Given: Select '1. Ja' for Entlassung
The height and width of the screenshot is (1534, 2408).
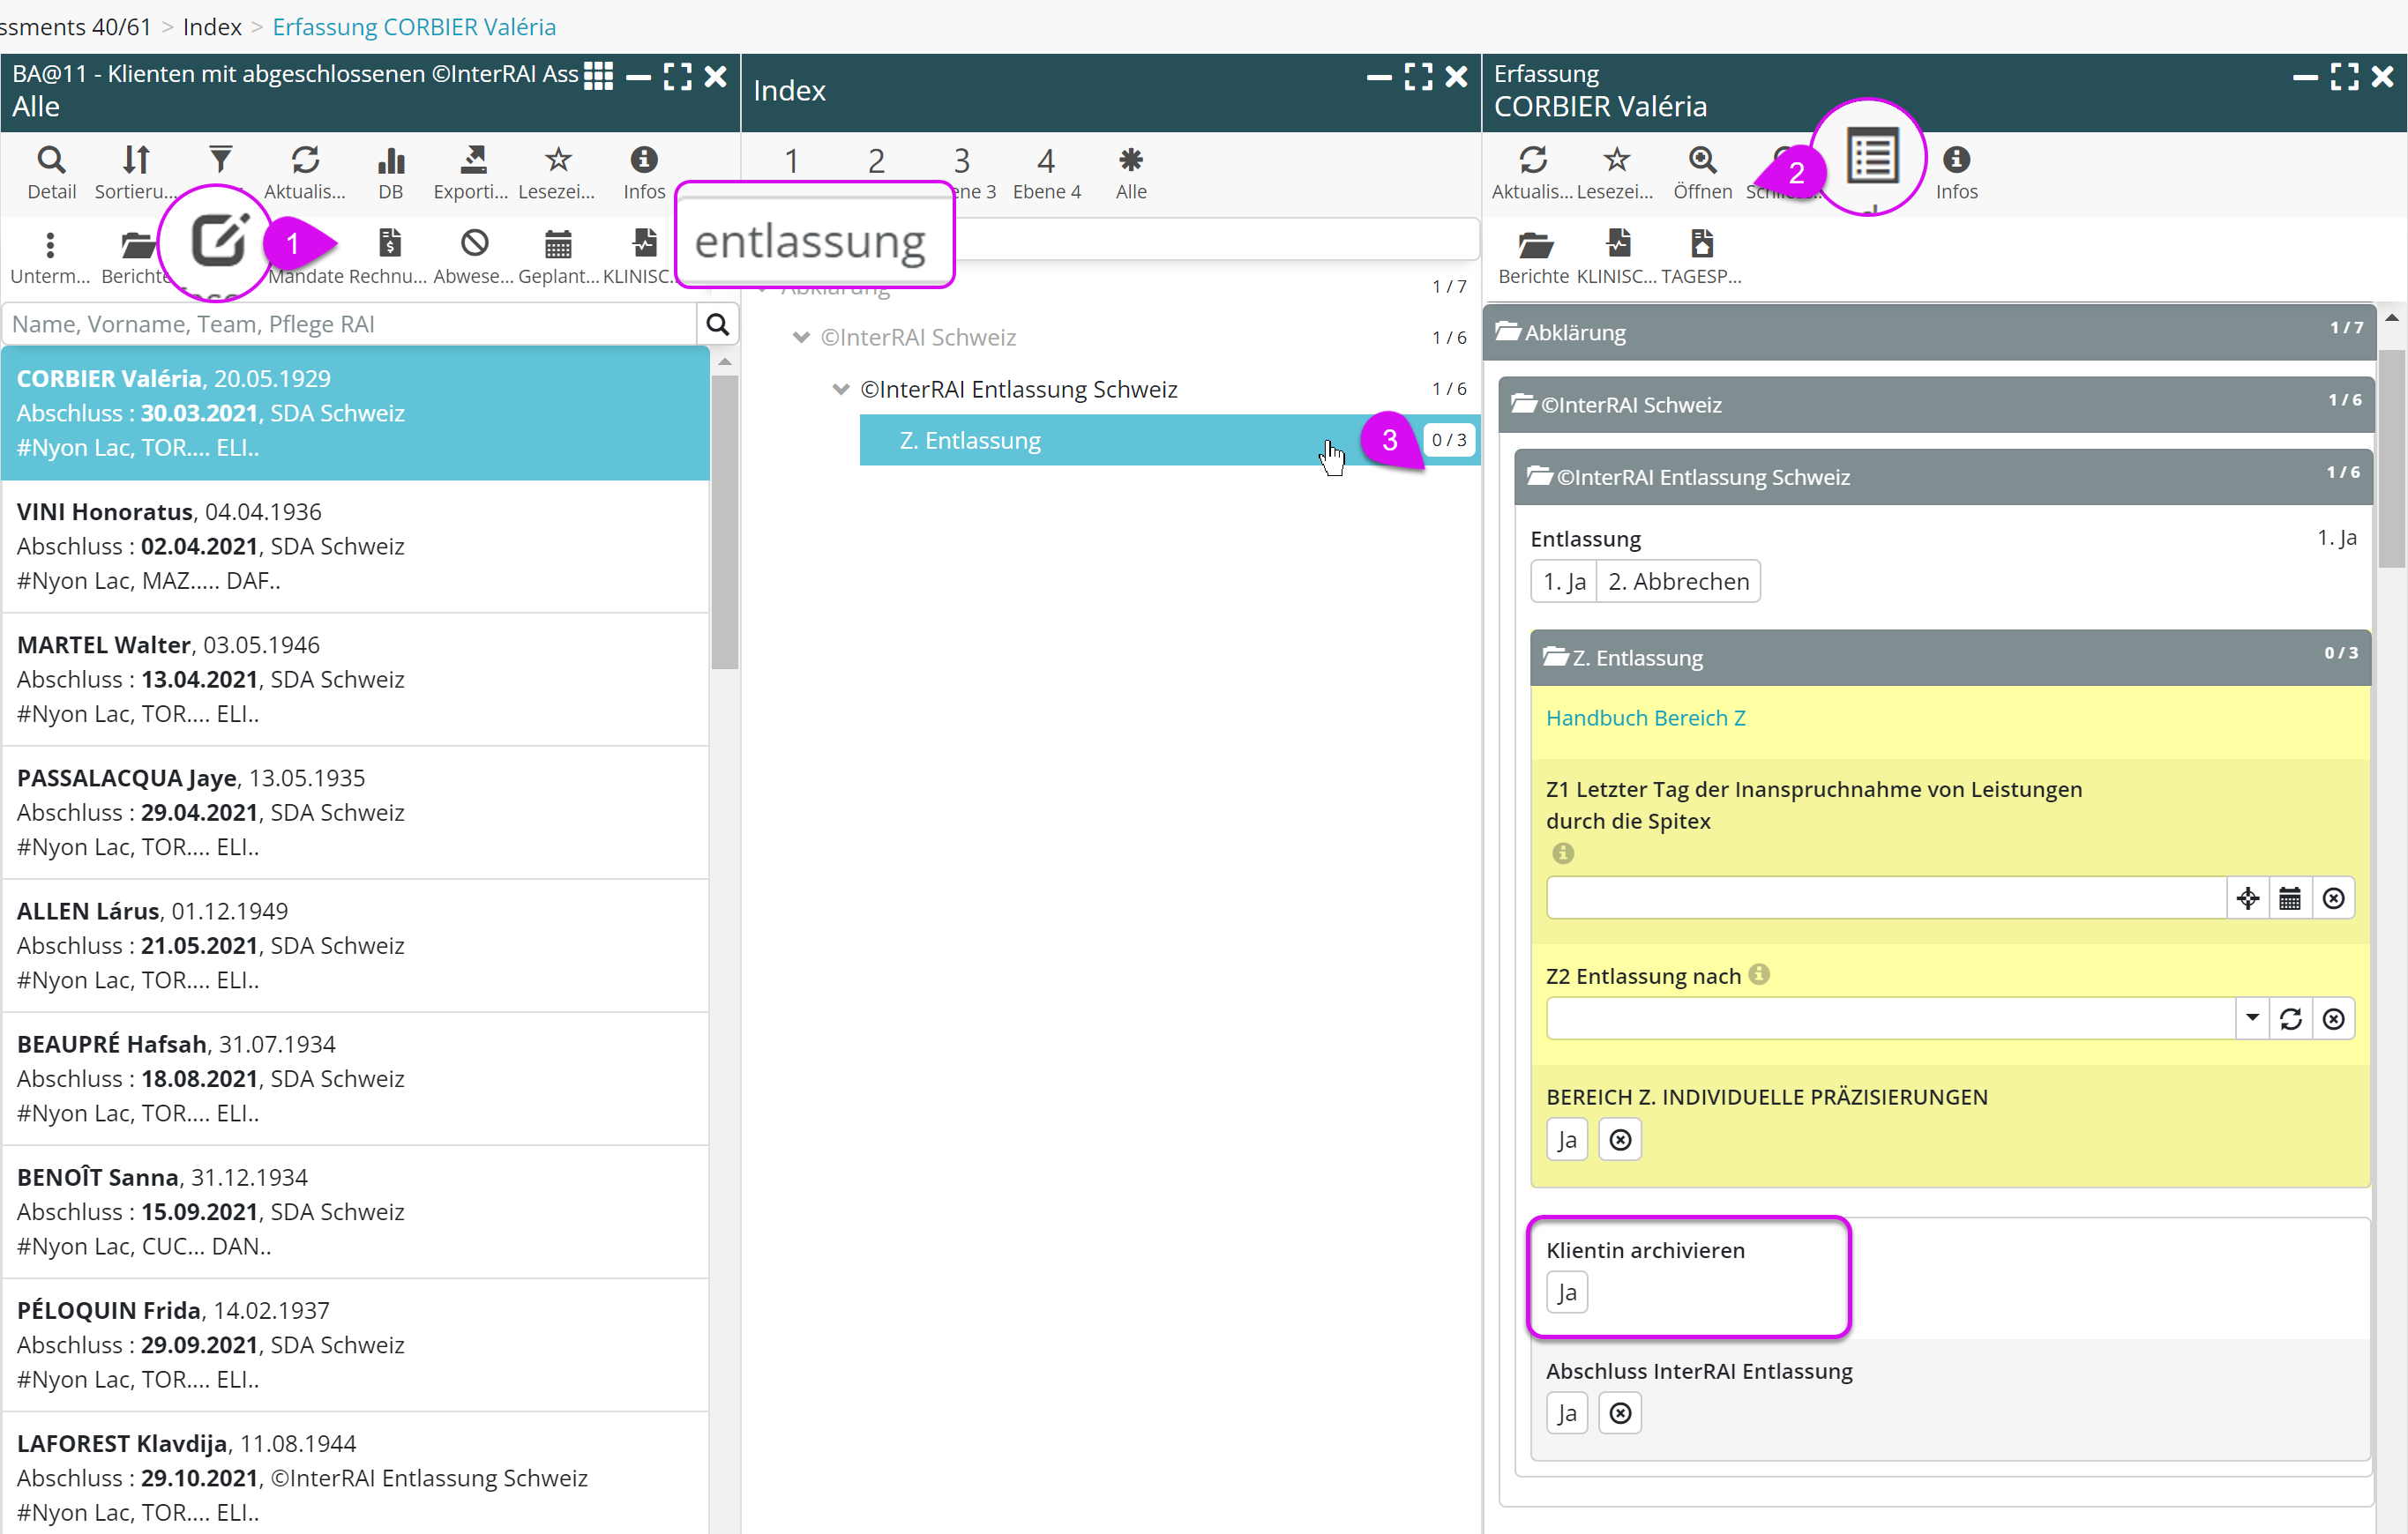Looking at the screenshot, I should (x=1564, y=582).
